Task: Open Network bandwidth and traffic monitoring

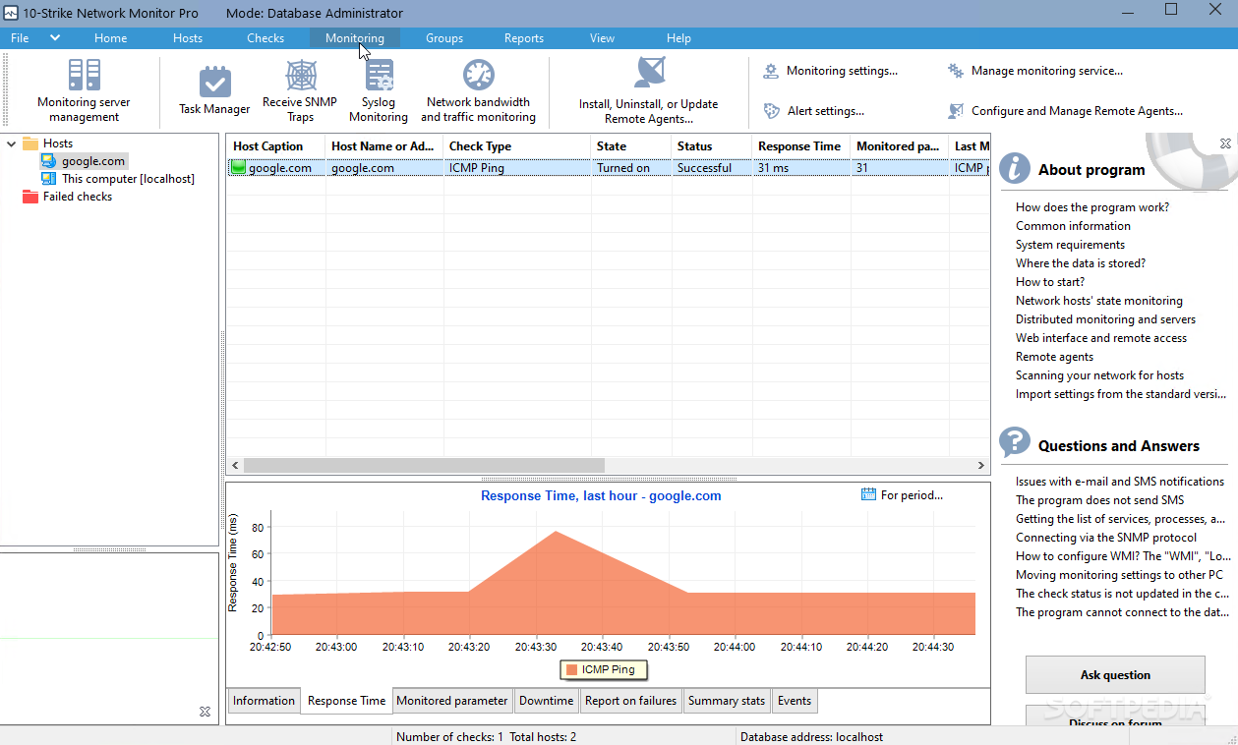Action: point(479,90)
